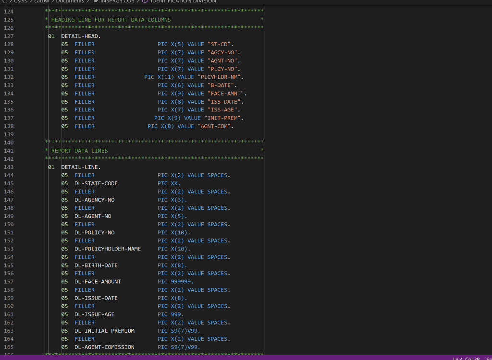Click PIC S9(7)V99. on the DL-AGENT-COMISSION line
The image size is (492, 360).
(179, 347)
